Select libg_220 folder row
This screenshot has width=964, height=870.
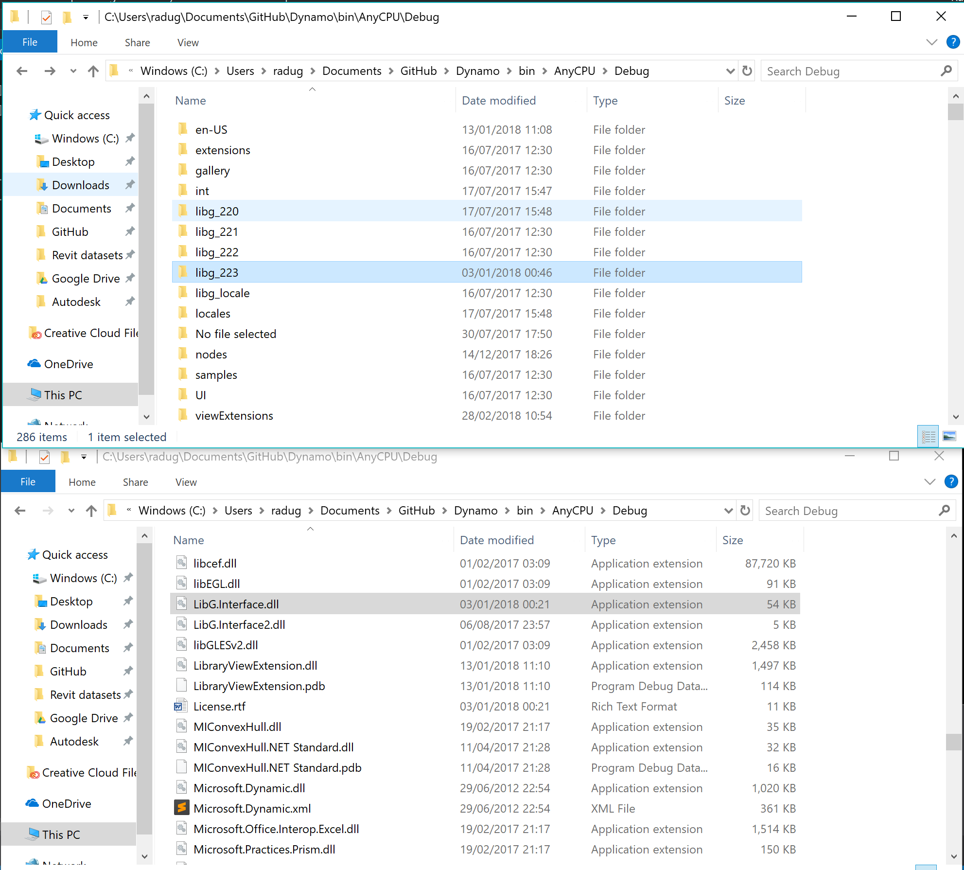point(487,211)
